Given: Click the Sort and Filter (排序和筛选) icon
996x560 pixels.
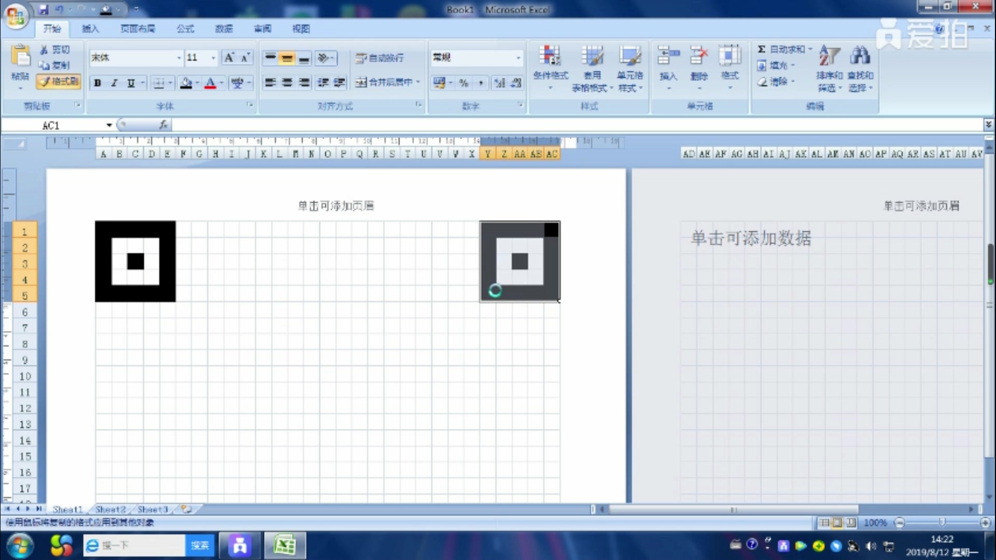Looking at the screenshot, I should coord(828,67).
